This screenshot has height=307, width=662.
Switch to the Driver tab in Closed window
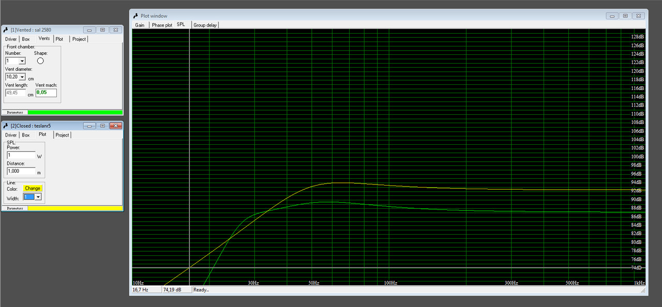tap(11, 135)
